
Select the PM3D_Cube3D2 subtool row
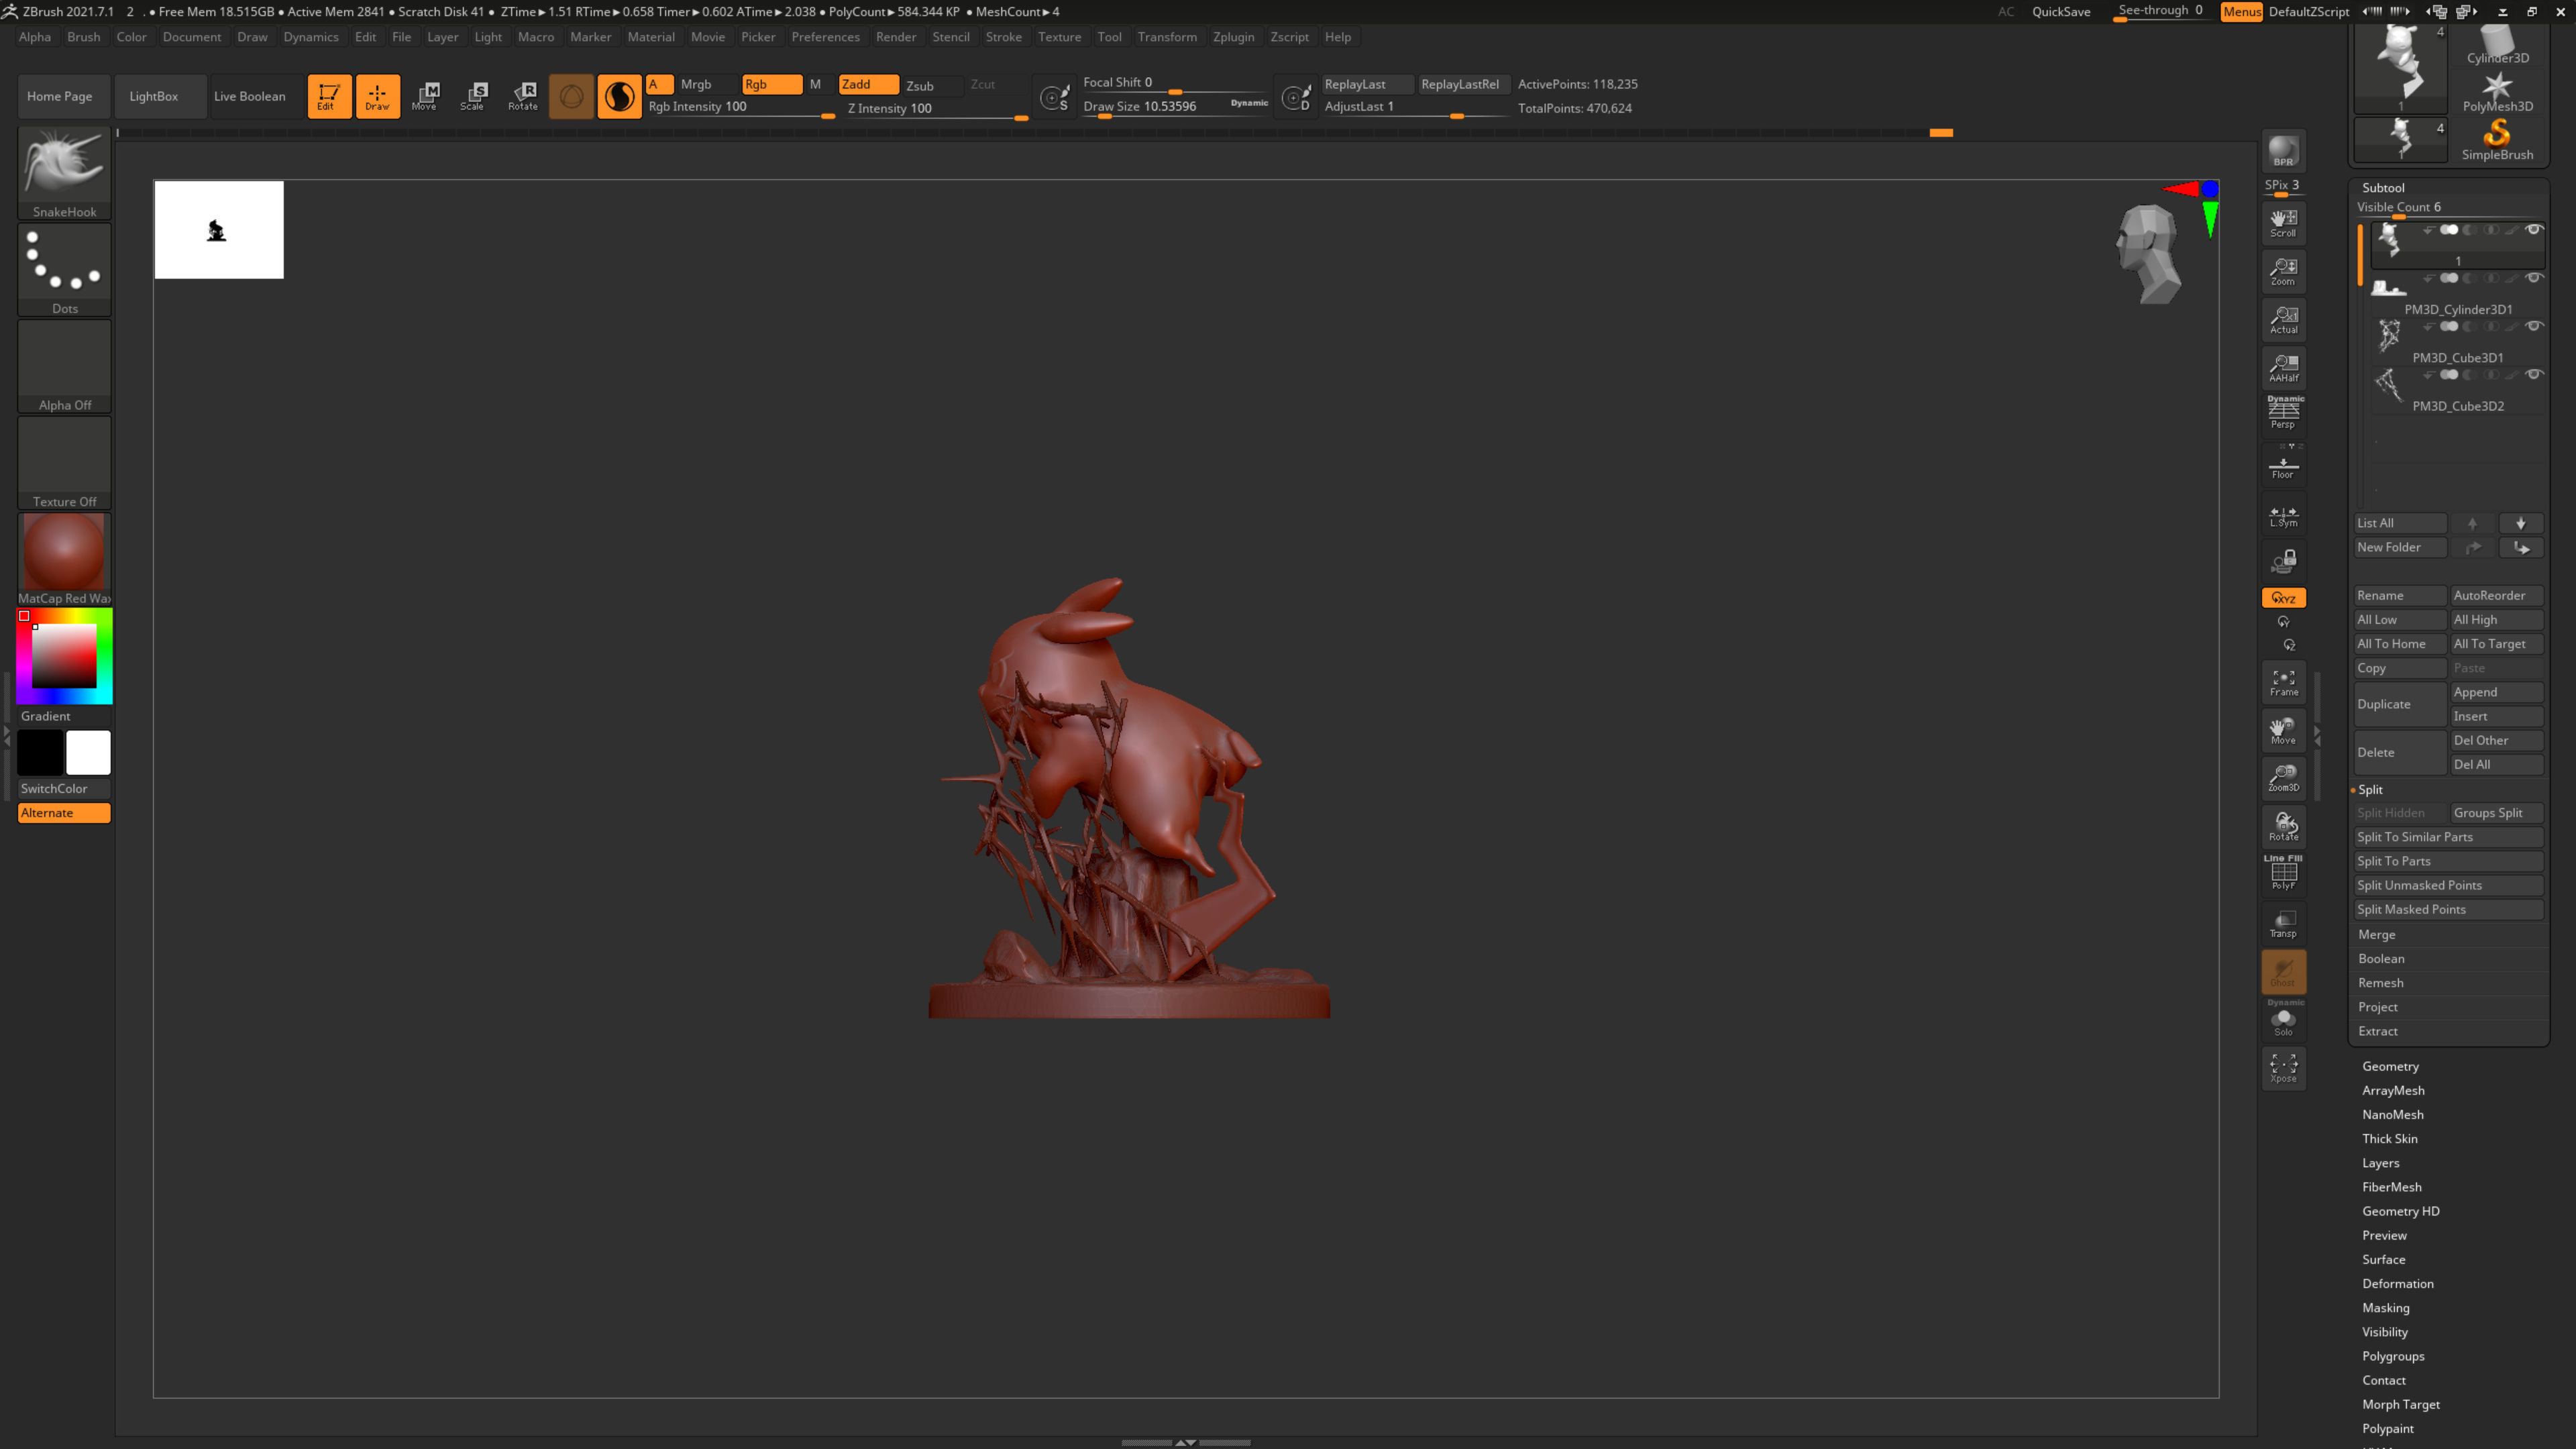point(2457,391)
